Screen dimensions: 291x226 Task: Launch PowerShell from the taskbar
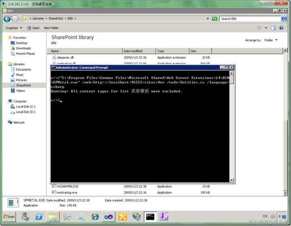point(39,217)
